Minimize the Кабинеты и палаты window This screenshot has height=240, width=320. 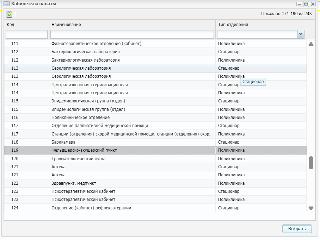point(299,4)
